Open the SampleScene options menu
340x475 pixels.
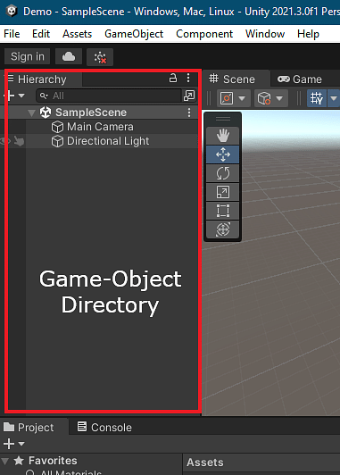[x=189, y=112]
